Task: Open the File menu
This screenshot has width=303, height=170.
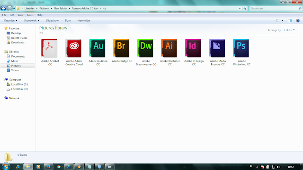Action: [x=4, y=15]
